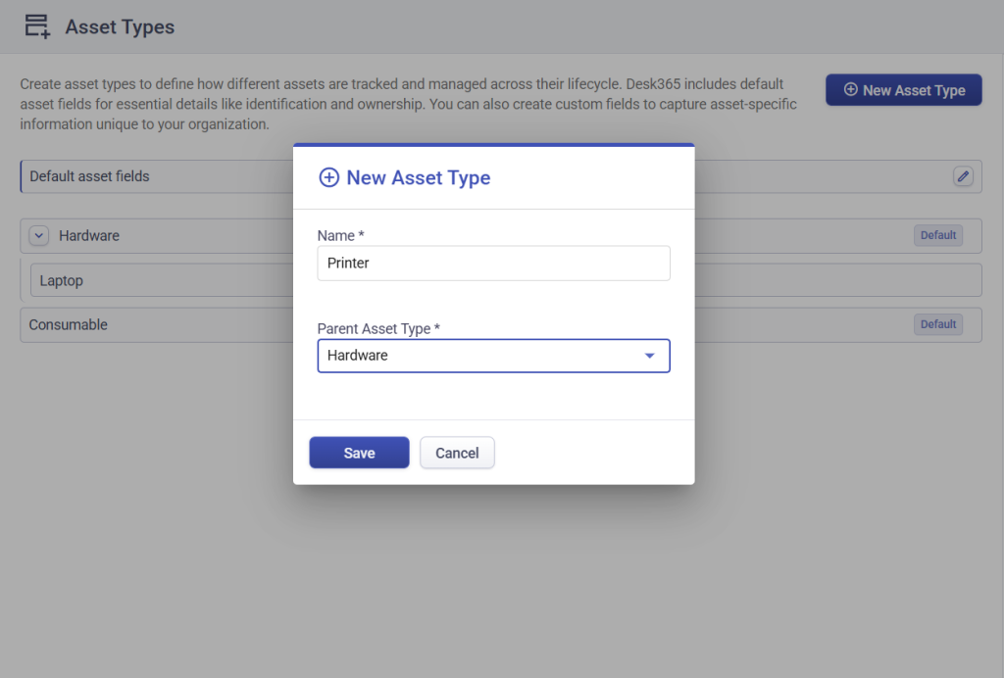Click the Default badge on the Consumable row
Screen dimensions: 1004x678
click(x=937, y=324)
